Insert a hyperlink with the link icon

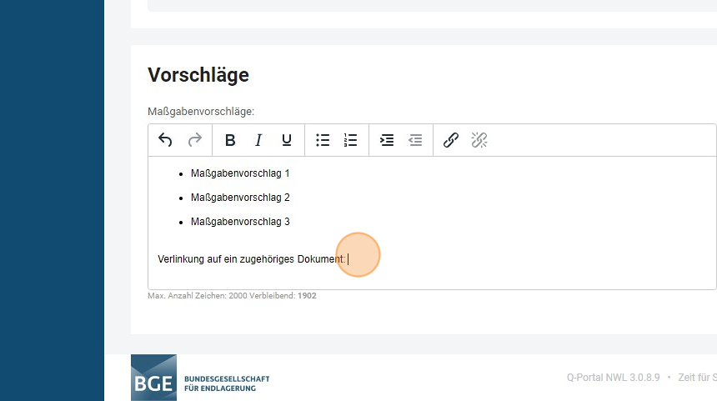pos(451,140)
